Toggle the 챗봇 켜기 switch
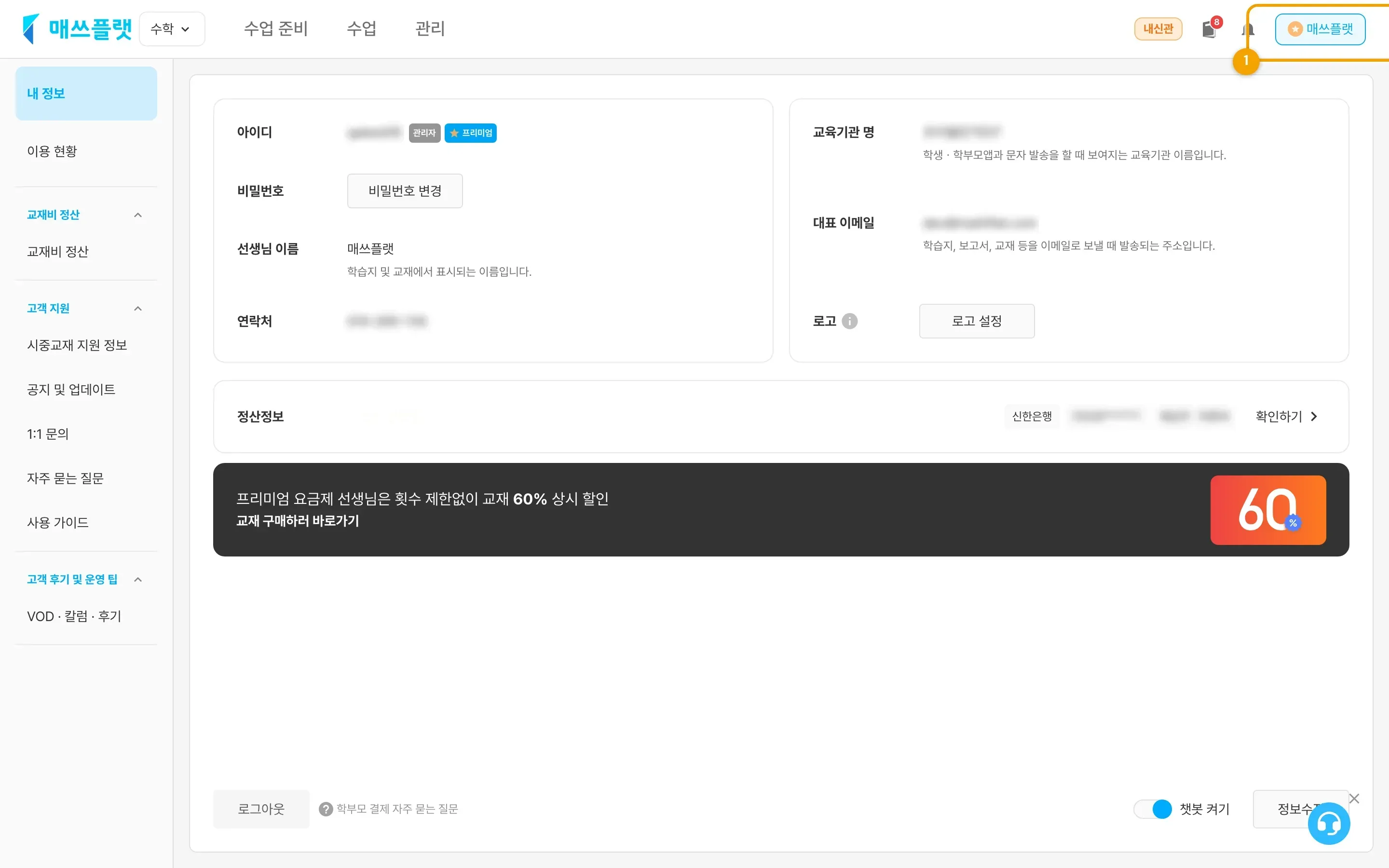1389x868 pixels. click(1153, 809)
